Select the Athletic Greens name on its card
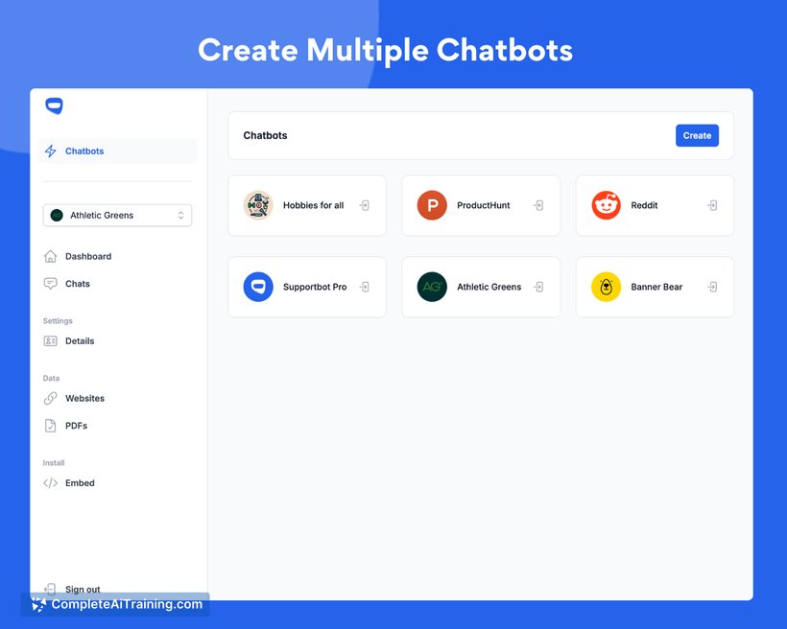Screen dimensions: 787x629 tap(489, 287)
